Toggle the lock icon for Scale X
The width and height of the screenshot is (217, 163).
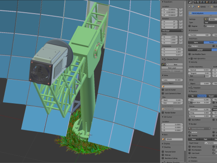point(181,37)
